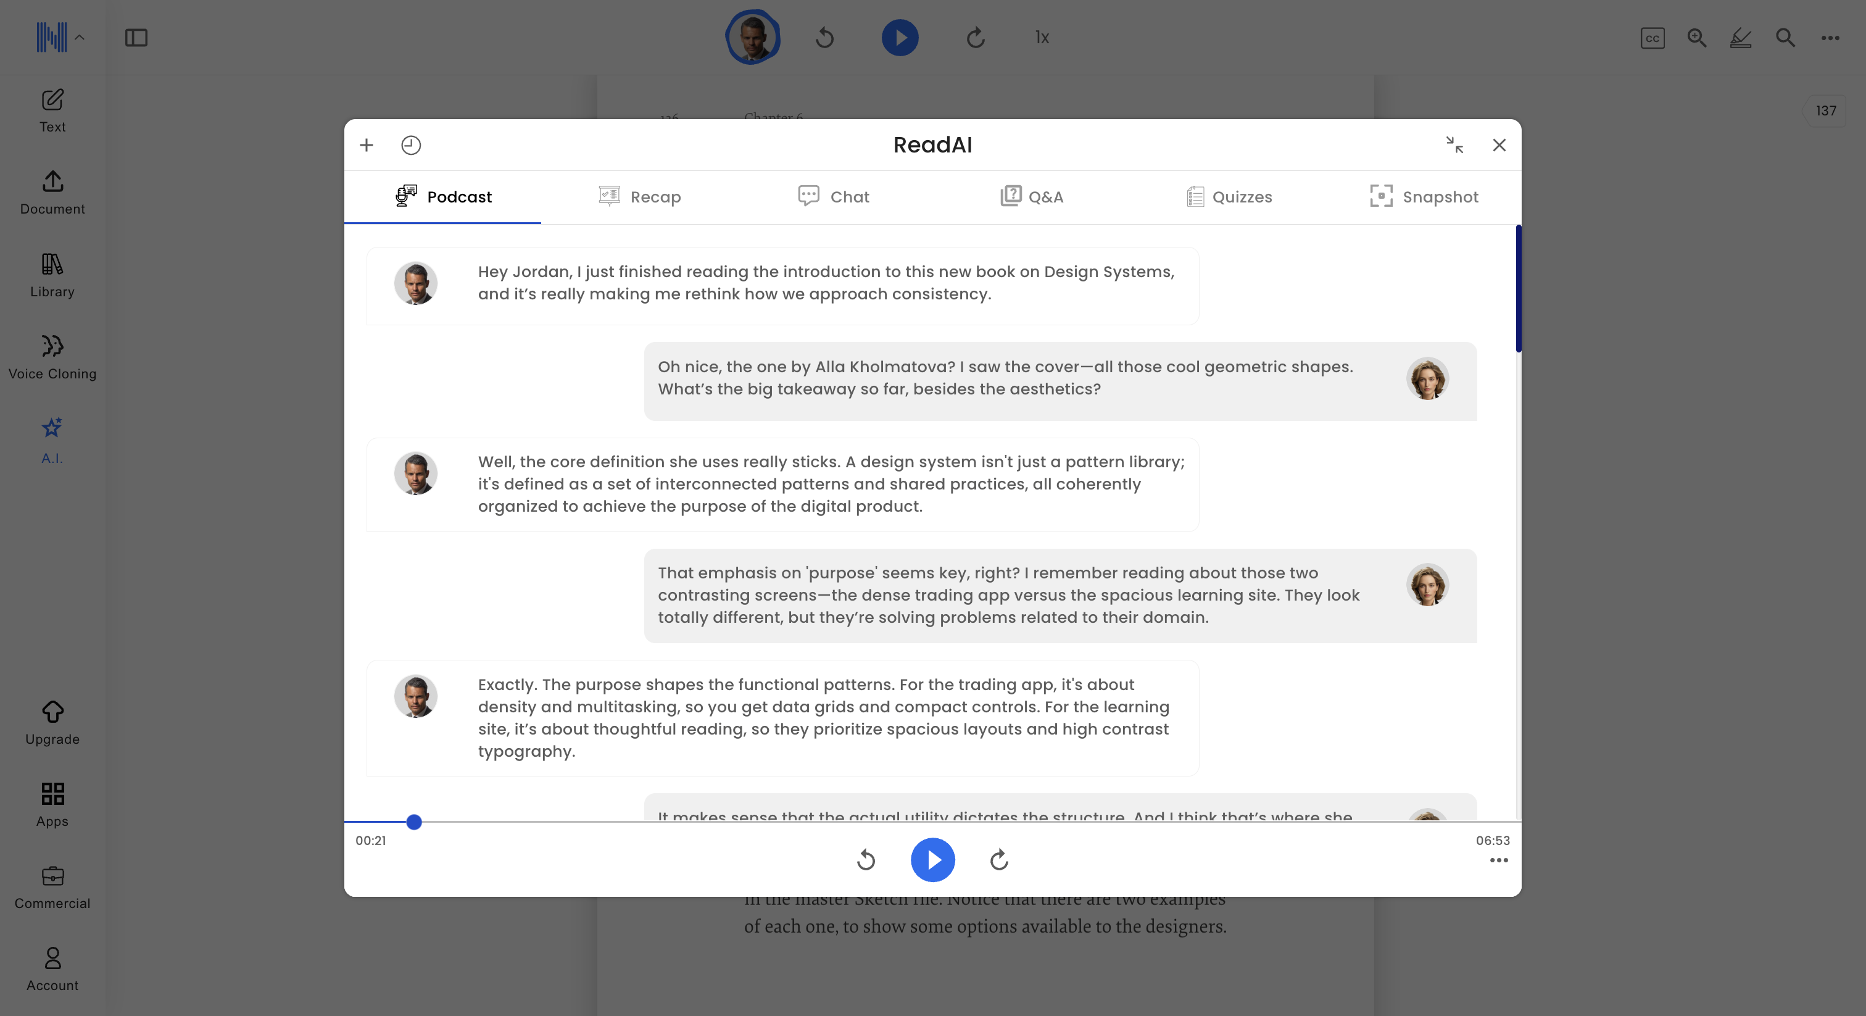Click the plus icon in ReadAI

tap(367, 145)
